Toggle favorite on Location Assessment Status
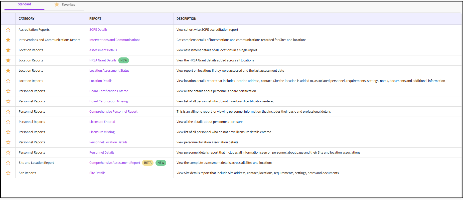463x200 pixels. pos(8,71)
